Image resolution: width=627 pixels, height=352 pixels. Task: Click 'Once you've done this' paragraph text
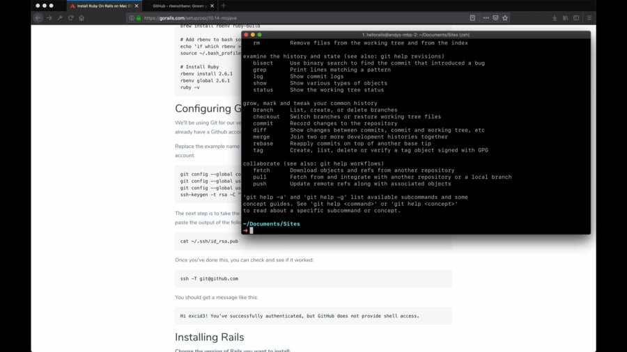click(244, 259)
